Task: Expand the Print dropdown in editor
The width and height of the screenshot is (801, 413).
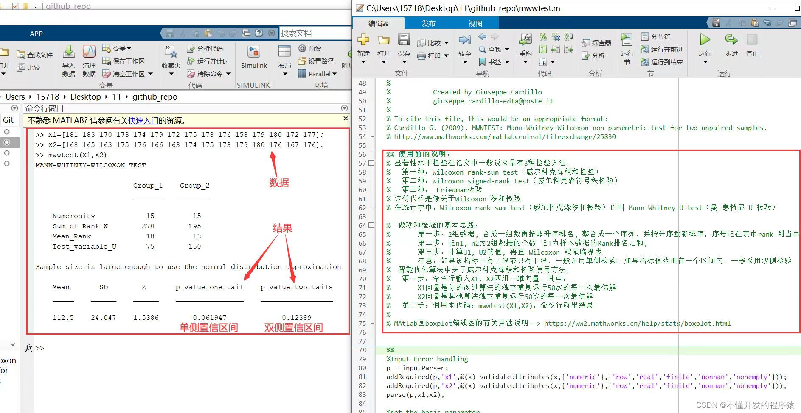Action: click(x=446, y=55)
